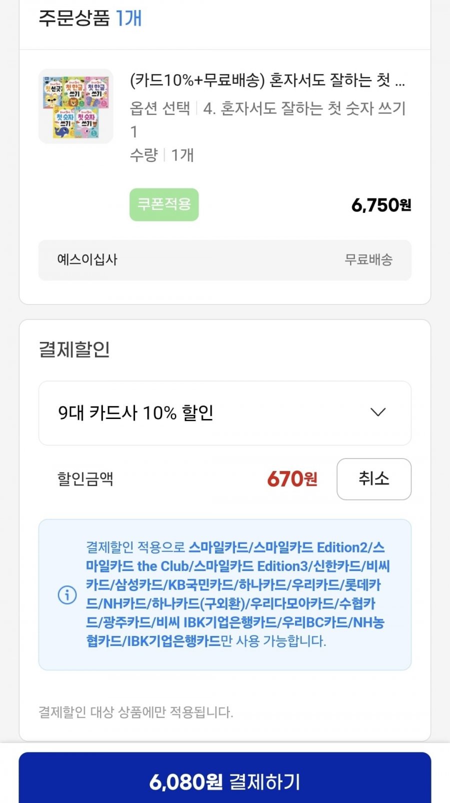The width and height of the screenshot is (450, 803).
Task: Click the 예스이십사 seller name
Action: click(87, 259)
